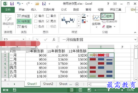Click the vertical scrollbar down arrow
138x93 pixels.
tap(136, 80)
